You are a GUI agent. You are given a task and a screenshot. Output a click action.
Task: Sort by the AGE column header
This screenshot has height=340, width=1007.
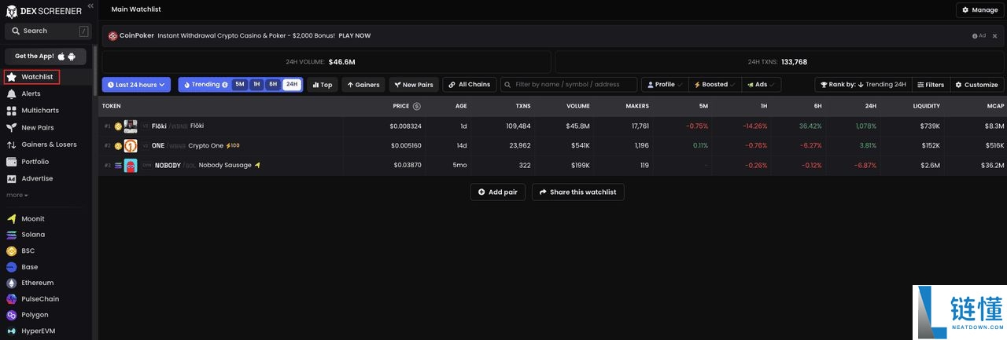[461, 106]
